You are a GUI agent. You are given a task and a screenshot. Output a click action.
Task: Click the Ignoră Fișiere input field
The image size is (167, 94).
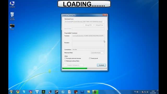(88, 29)
